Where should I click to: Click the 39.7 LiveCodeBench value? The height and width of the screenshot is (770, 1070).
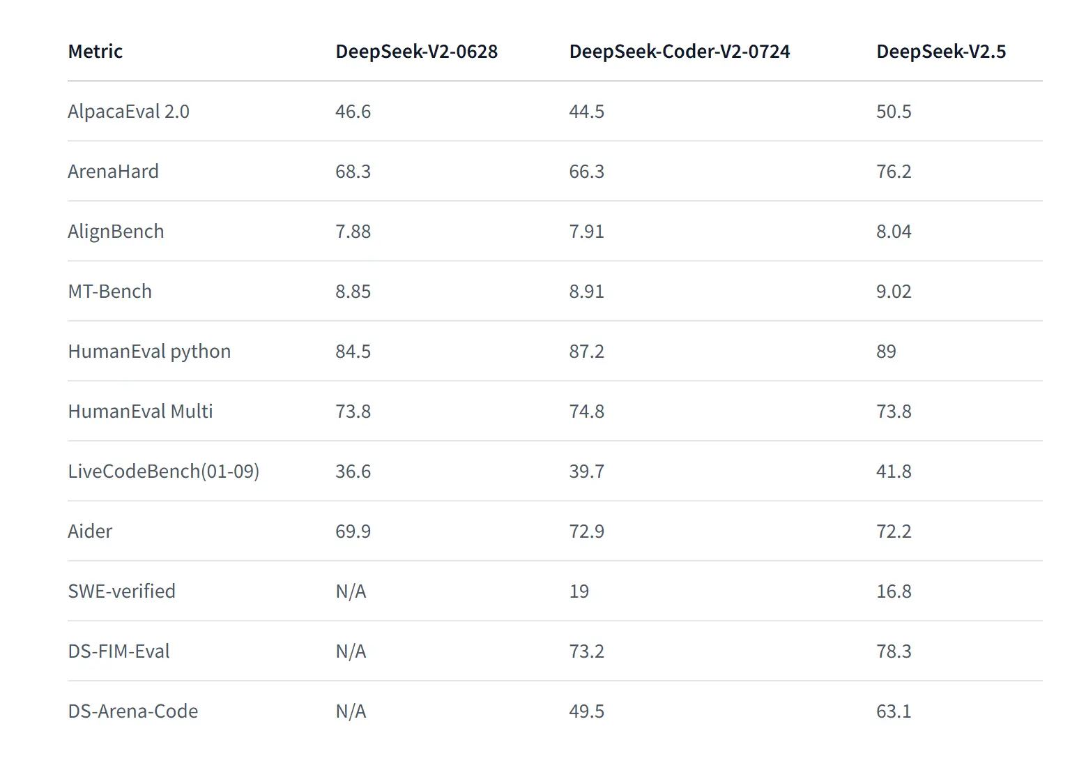[586, 471]
